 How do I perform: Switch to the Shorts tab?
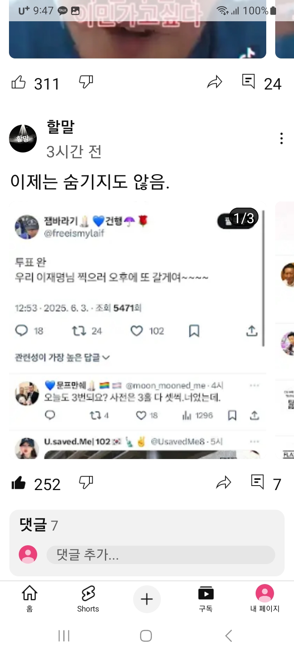click(88, 598)
